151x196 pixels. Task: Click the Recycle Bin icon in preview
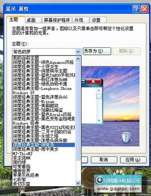(126, 137)
